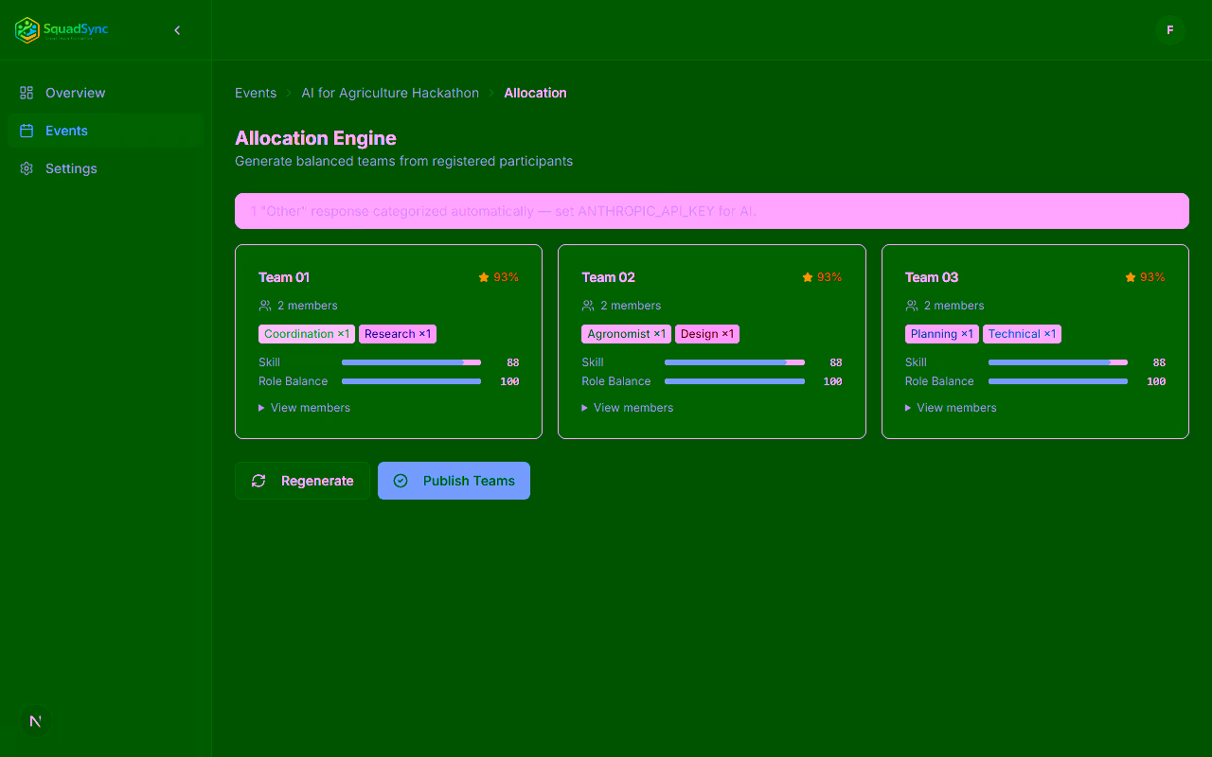Image resolution: width=1212 pixels, height=757 pixels.
Task: Expand View members for Team 02
Action: coord(628,408)
